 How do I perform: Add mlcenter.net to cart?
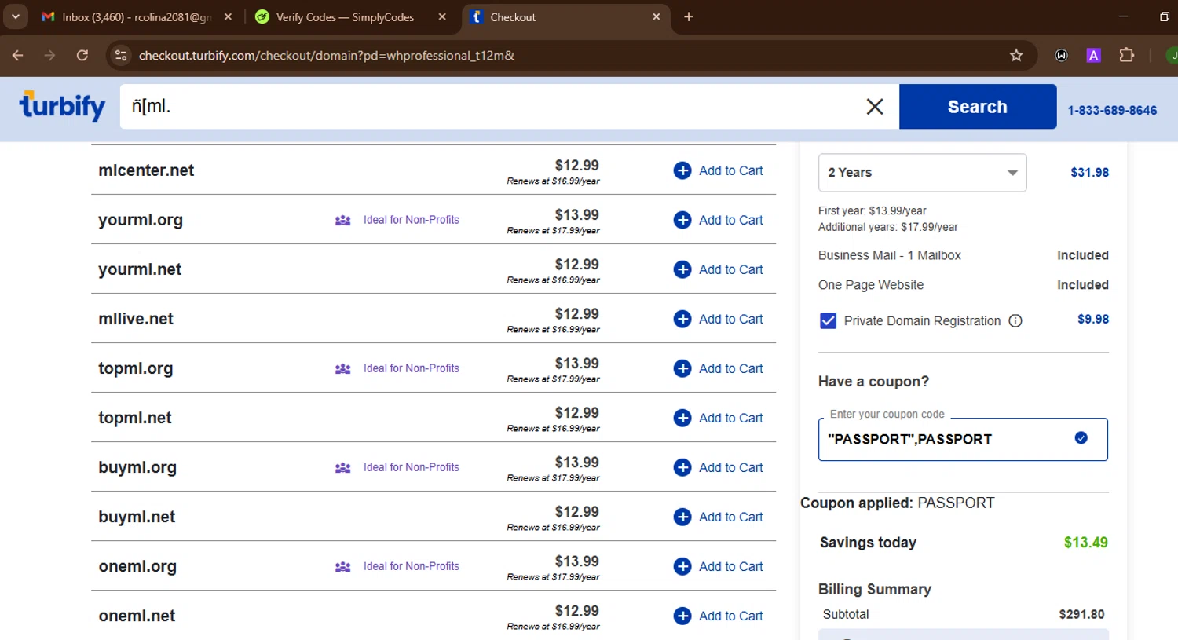click(x=718, y=170)
